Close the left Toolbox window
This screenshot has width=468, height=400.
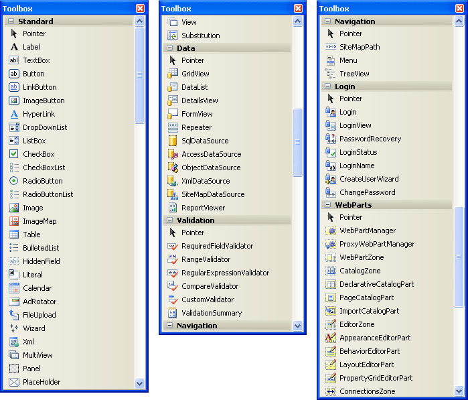point(140,8)
